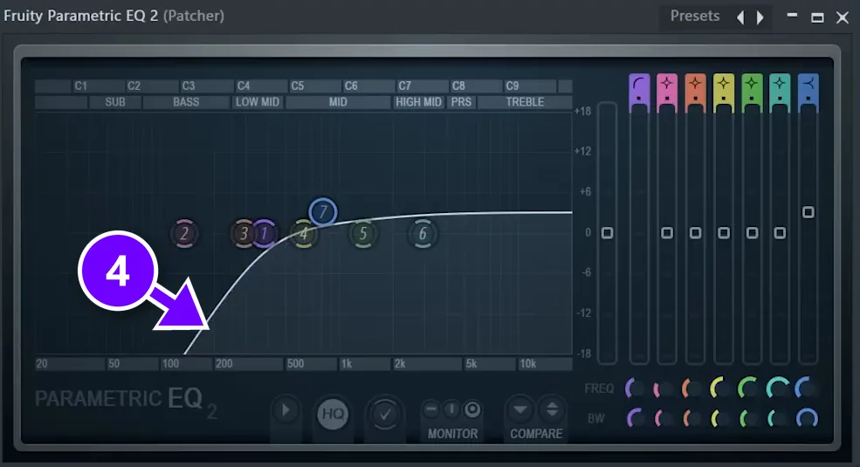Click the band 3 level slider handle

(696, 233)
